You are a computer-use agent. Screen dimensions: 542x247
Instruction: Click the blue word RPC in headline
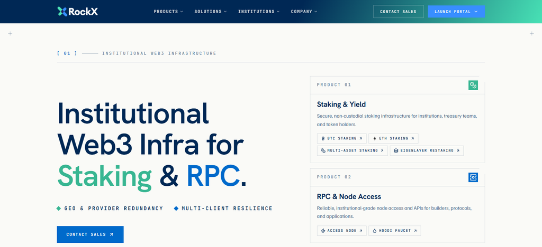click(x=213, y=175)
